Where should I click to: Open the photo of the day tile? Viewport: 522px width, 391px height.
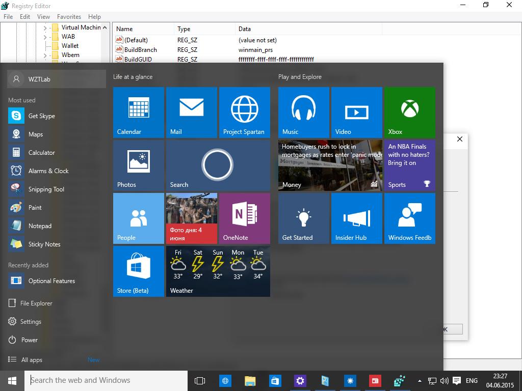pos(192,218)
